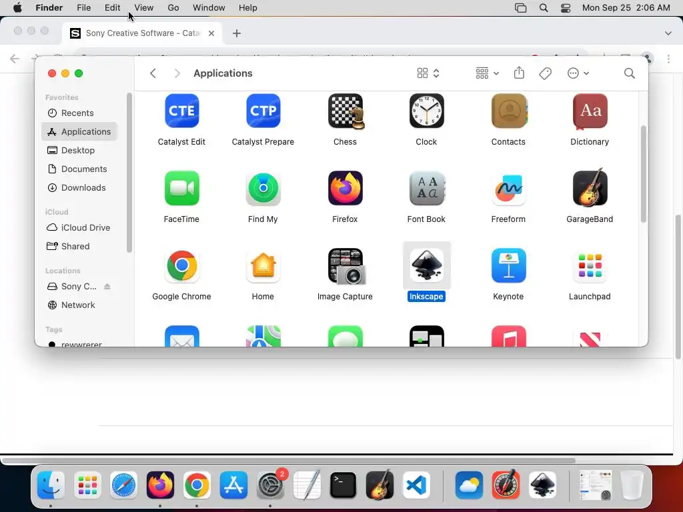Open Desktop in the Finder sidebar
The width and height of the screenshot is (683, 512).
tap(79, 150)
